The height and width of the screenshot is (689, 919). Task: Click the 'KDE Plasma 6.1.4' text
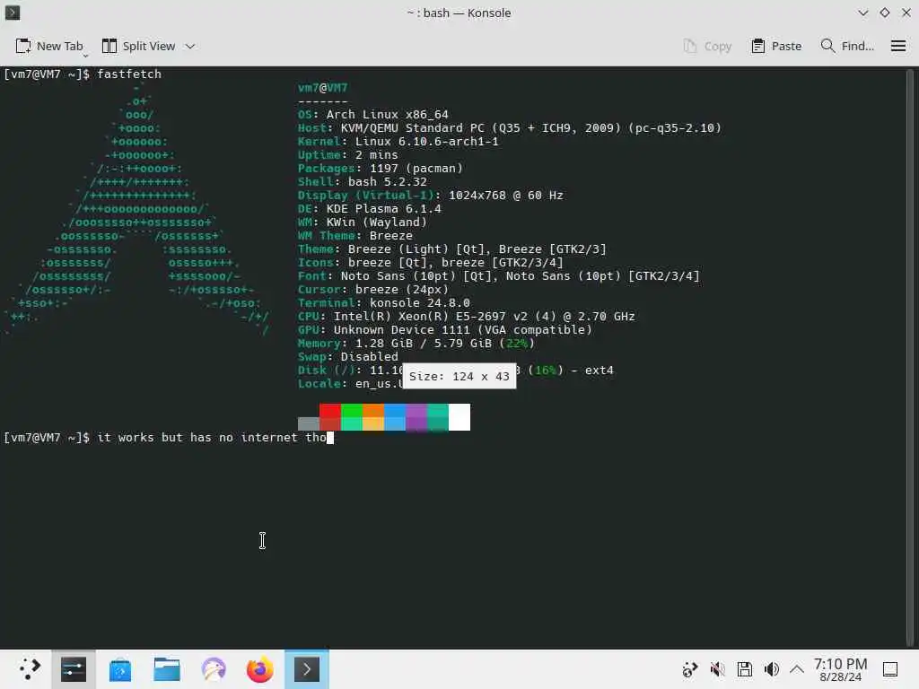383,208
